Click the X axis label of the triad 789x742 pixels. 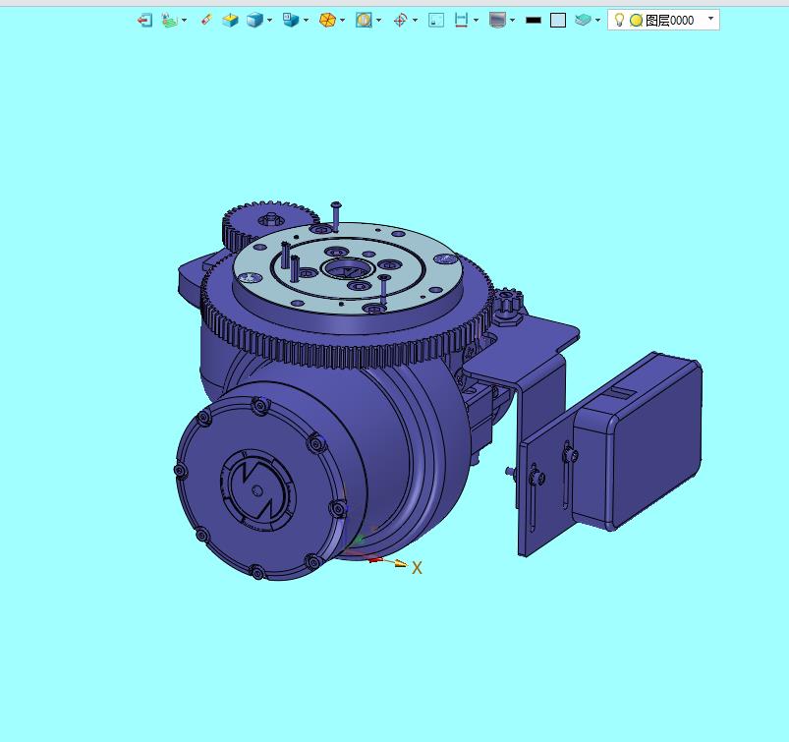pyautogui.click(x=417, y=568)
